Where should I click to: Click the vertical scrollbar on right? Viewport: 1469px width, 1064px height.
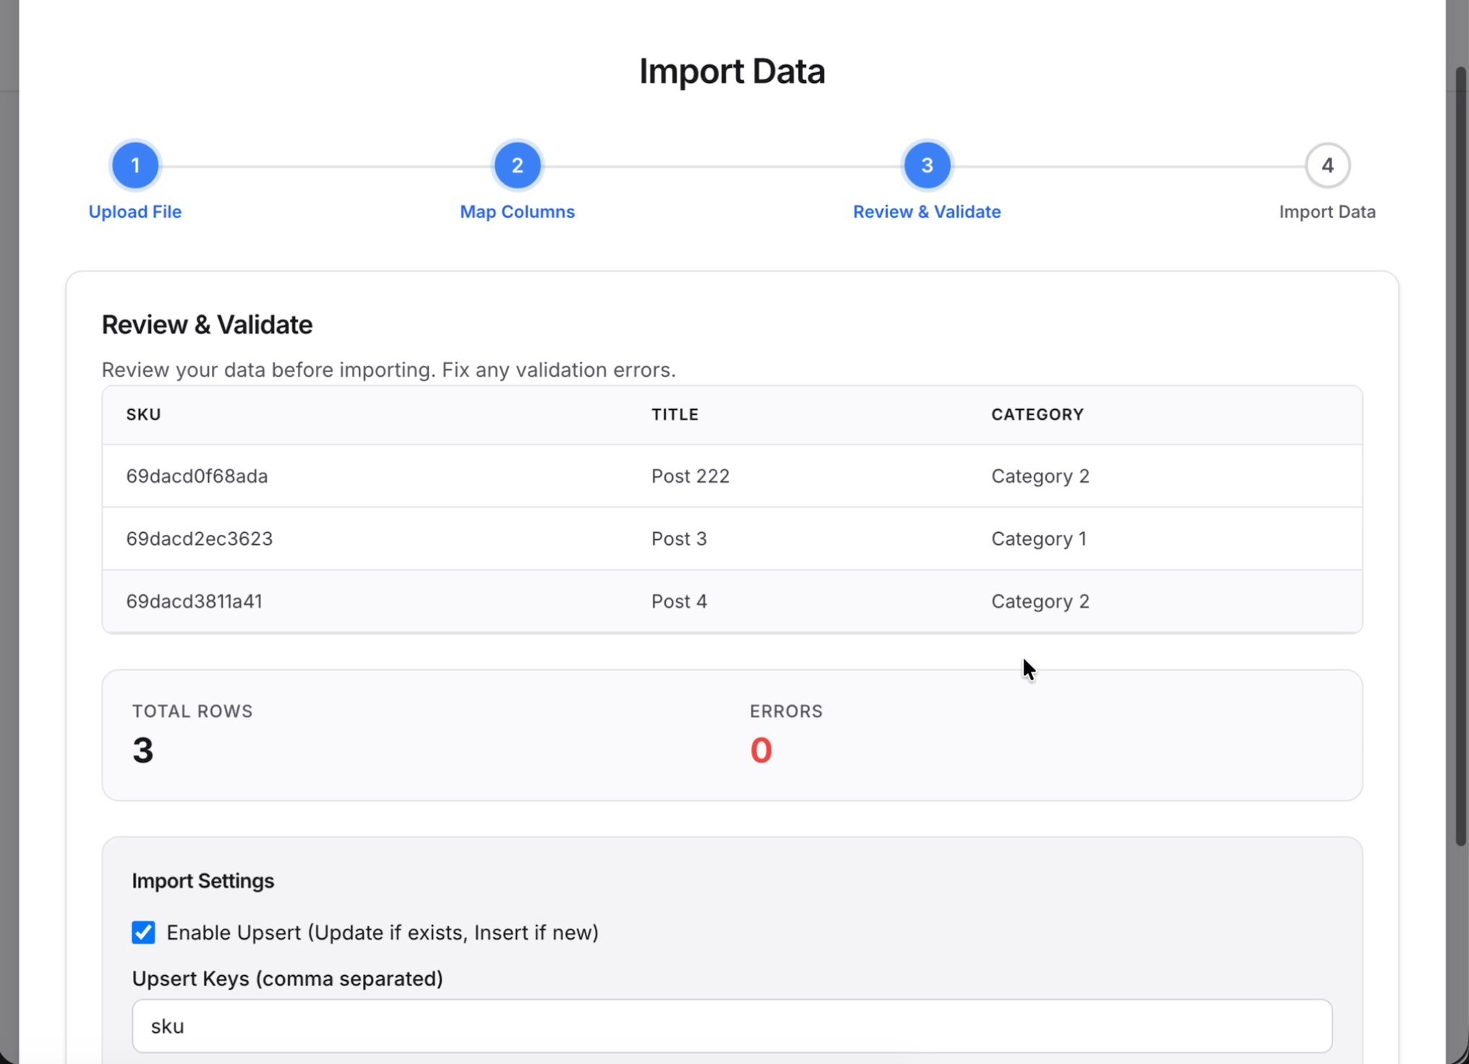1460,455
